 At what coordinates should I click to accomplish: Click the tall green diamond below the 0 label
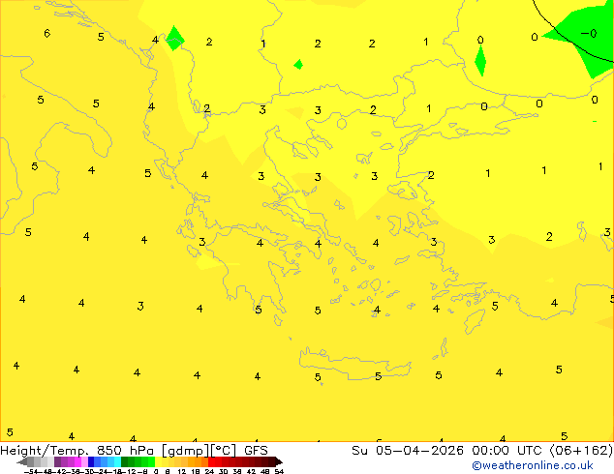click(480, 61)
